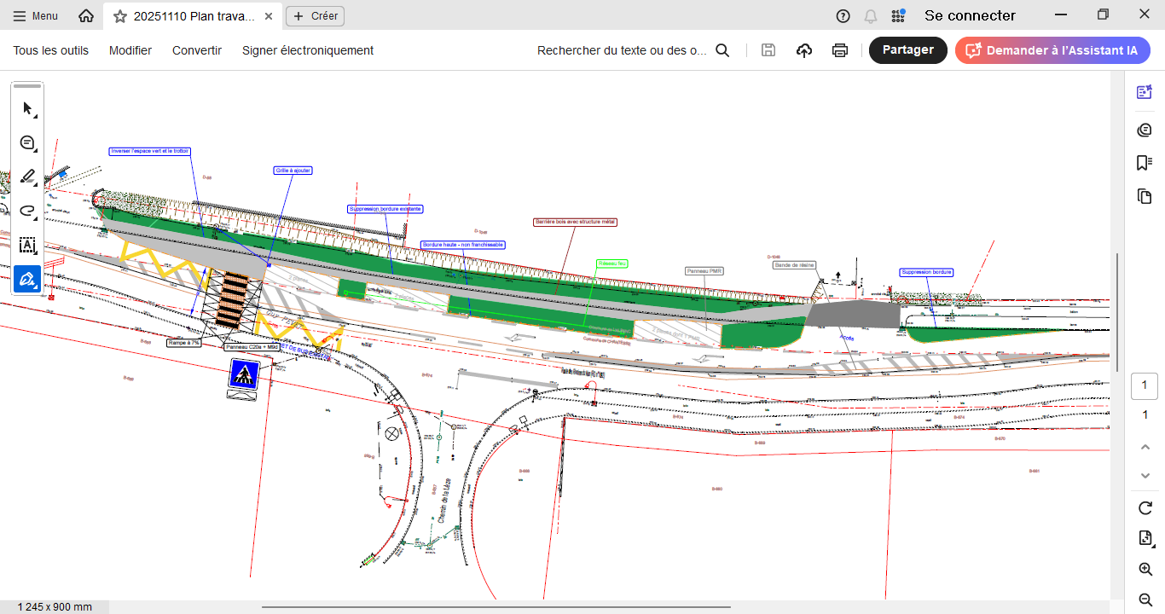Click the Partager button
Screen dimensions: 1165x614
tap(907, 50)
